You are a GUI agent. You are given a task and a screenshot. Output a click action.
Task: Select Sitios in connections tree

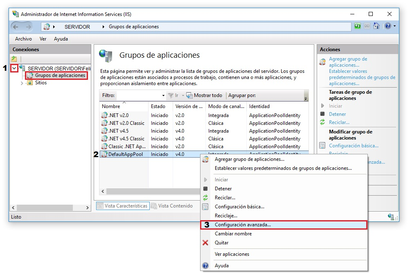pos(41,83)
